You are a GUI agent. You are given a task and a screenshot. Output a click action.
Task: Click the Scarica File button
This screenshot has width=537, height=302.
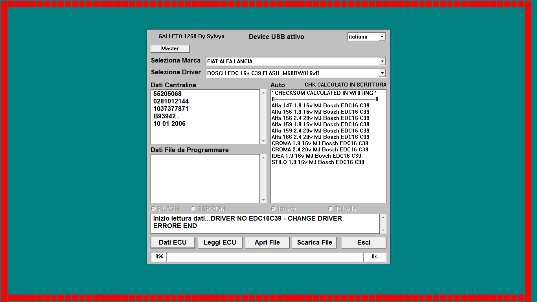(314, 242)
